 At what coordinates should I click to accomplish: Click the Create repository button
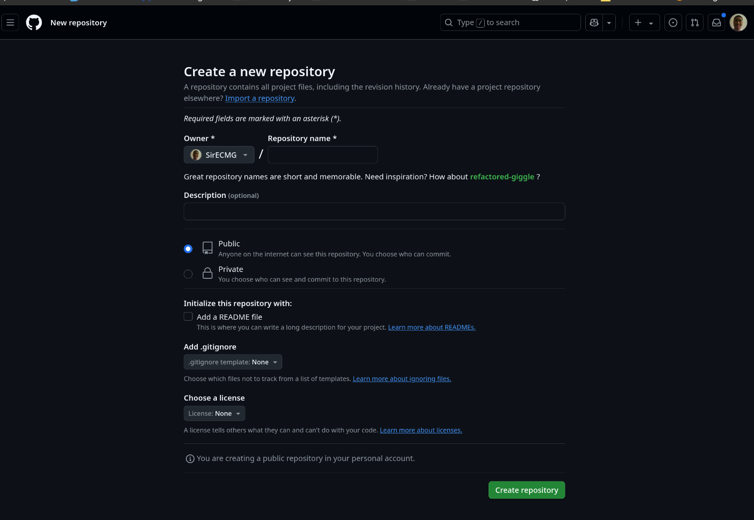click(x=527, y=490)
